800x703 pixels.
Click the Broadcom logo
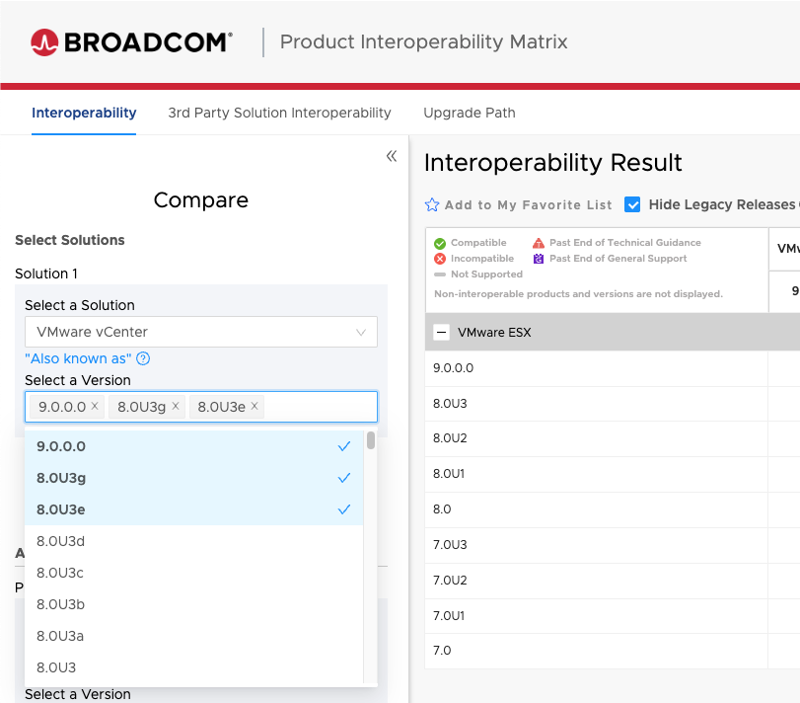tap(131, 42)
